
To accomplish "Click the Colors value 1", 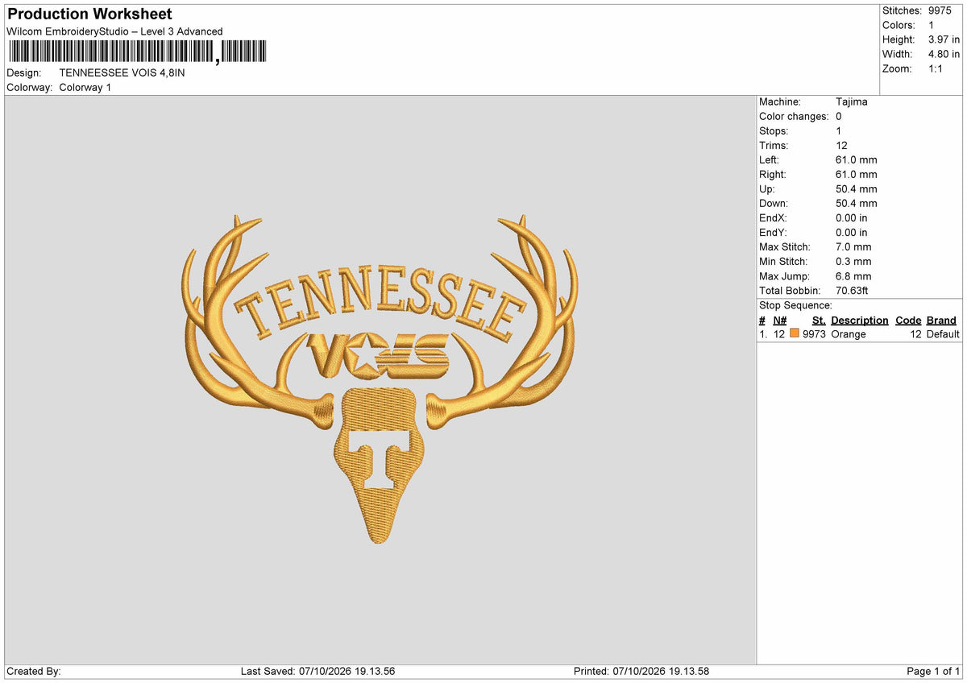I will tap(932, 25).
